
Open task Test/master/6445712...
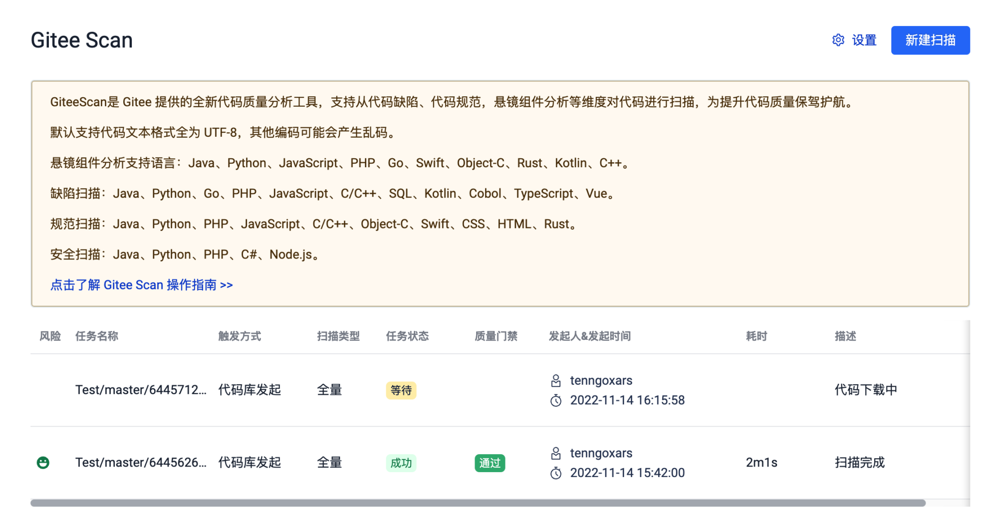coord(141,390)
